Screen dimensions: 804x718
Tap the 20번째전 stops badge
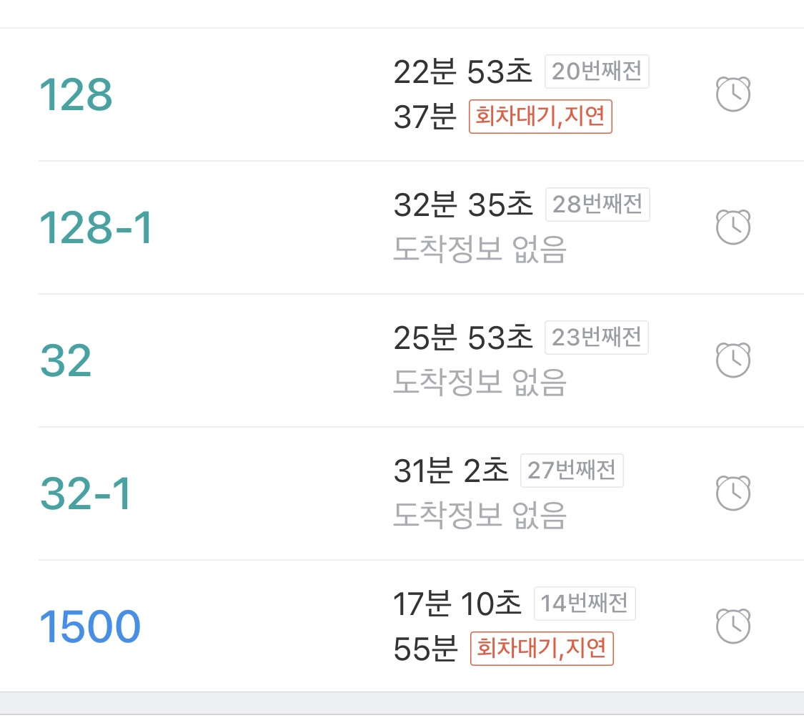(x=597, y=72)
